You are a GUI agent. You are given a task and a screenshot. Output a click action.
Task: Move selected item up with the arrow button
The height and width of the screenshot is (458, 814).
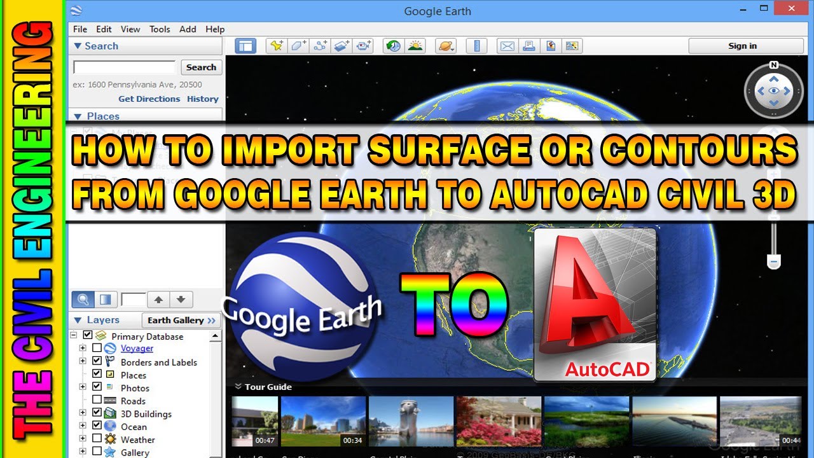pos(158,299)
